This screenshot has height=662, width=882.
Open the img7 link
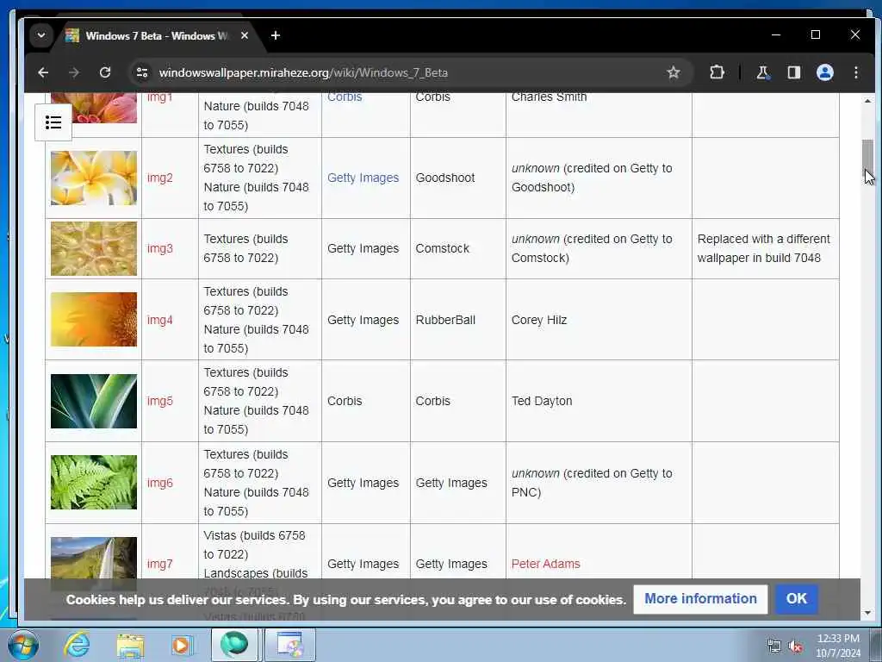[x=159, y=564]
